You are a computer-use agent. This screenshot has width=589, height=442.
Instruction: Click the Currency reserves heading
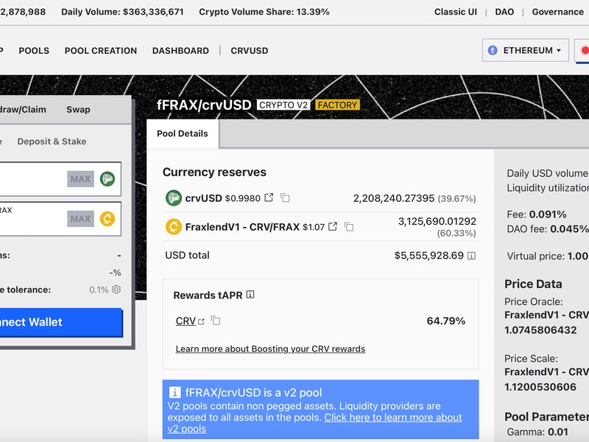pyautogui.click(x=214, y=172)
